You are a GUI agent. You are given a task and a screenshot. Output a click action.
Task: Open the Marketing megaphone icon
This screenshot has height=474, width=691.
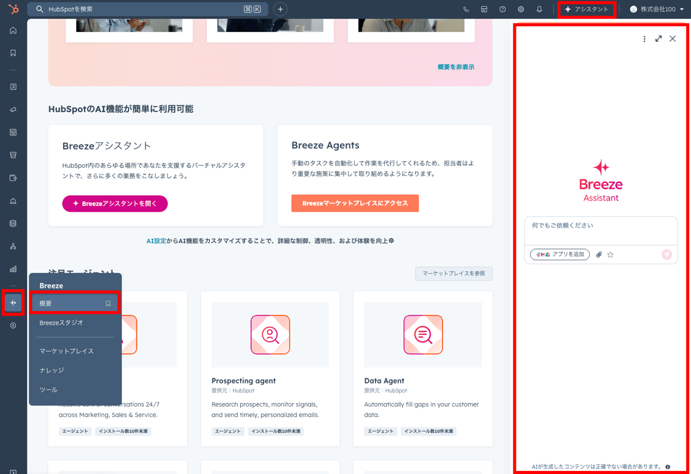click(x=13, y=109)
